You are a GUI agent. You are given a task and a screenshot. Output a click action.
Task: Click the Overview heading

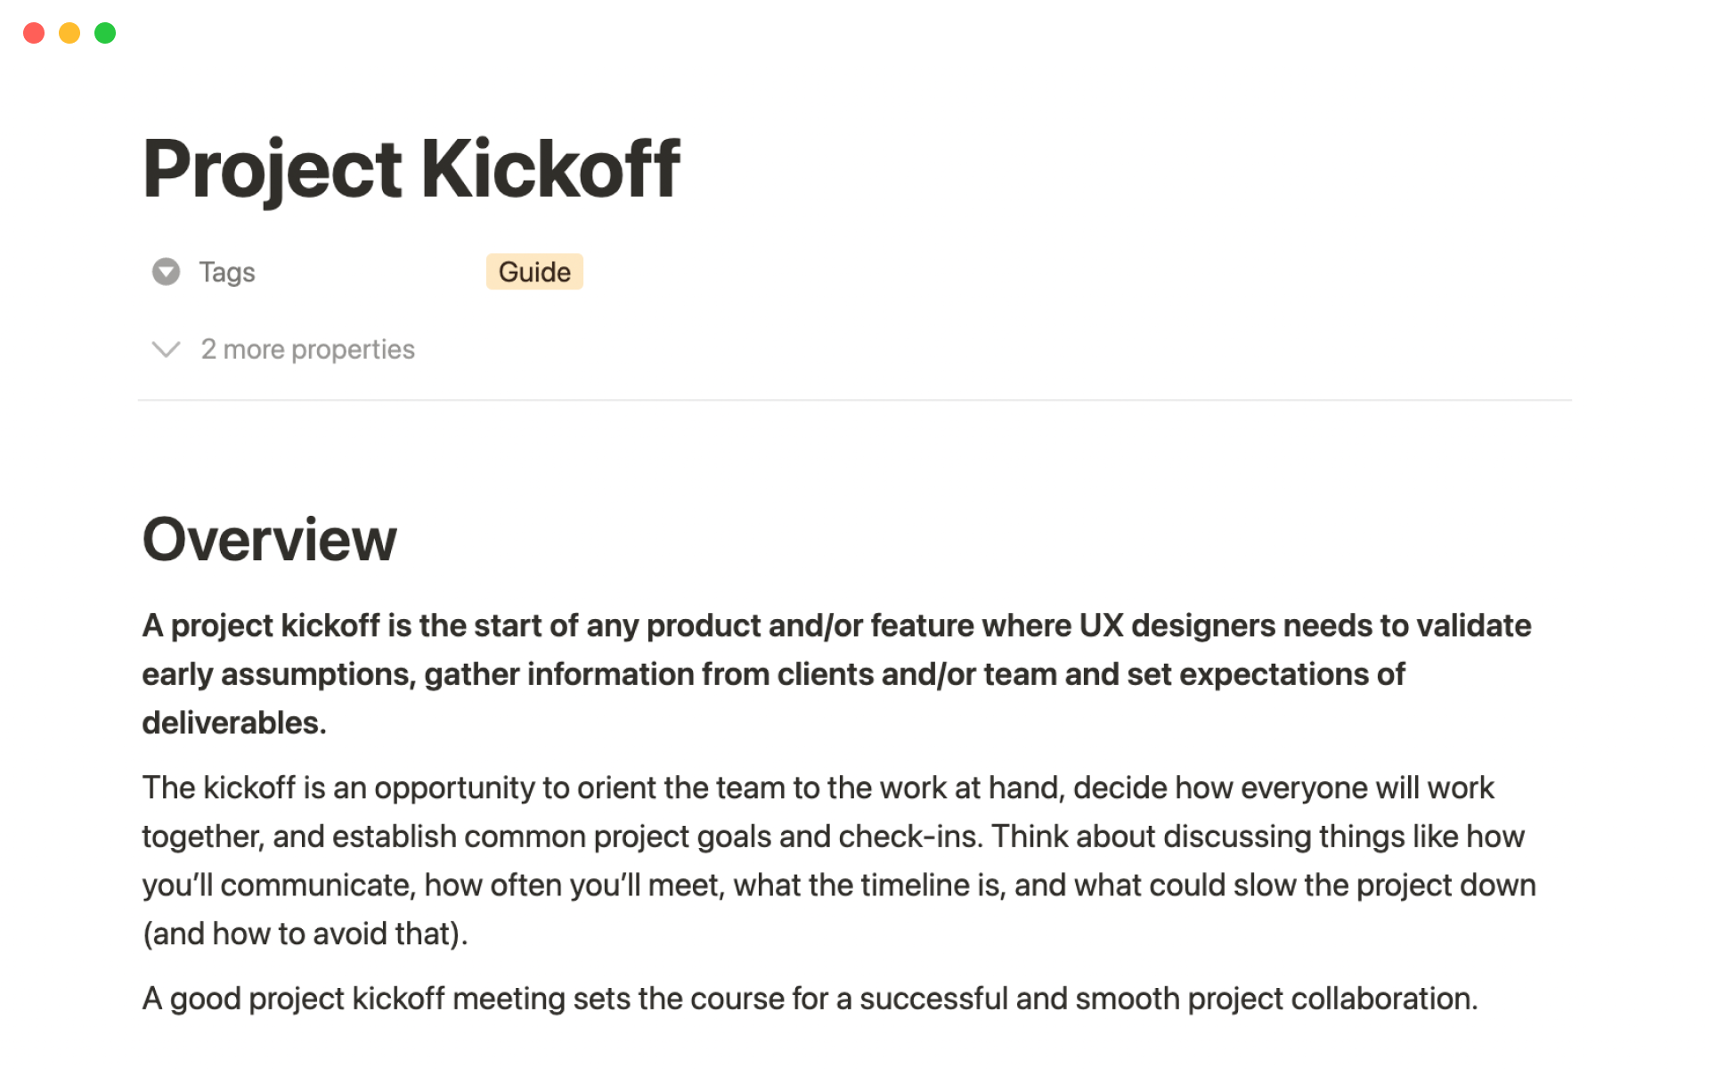click(269, 540)
